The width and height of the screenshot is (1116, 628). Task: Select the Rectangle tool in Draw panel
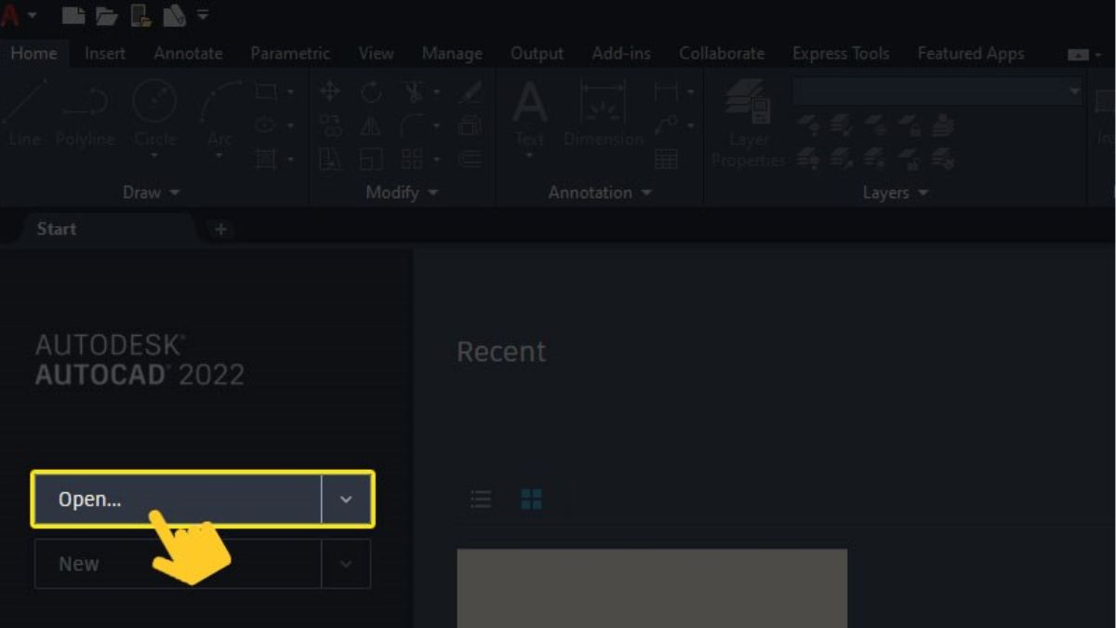tap(266, 91)
